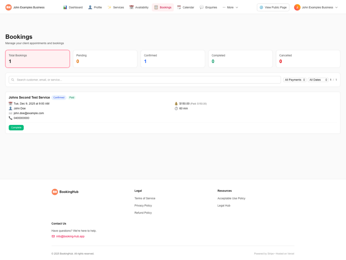Screen dimensions: 346x260
Task: Mark the booking Complete
Action: pyautogui.click(x=16, y=127)
